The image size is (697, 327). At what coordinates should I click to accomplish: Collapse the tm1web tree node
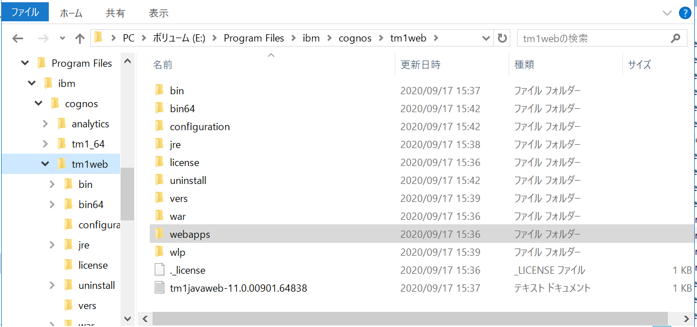pyautogui.click(x=45, y=164)
